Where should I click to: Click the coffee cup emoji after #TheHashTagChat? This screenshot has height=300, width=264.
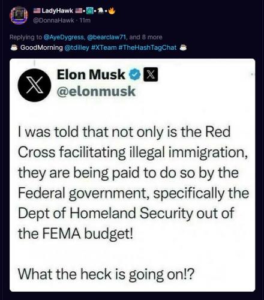coord(183,47)
